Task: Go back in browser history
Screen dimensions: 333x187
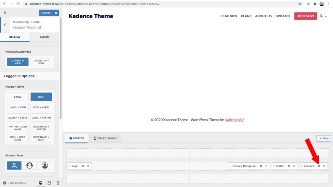Action: [x=5, y=4]
